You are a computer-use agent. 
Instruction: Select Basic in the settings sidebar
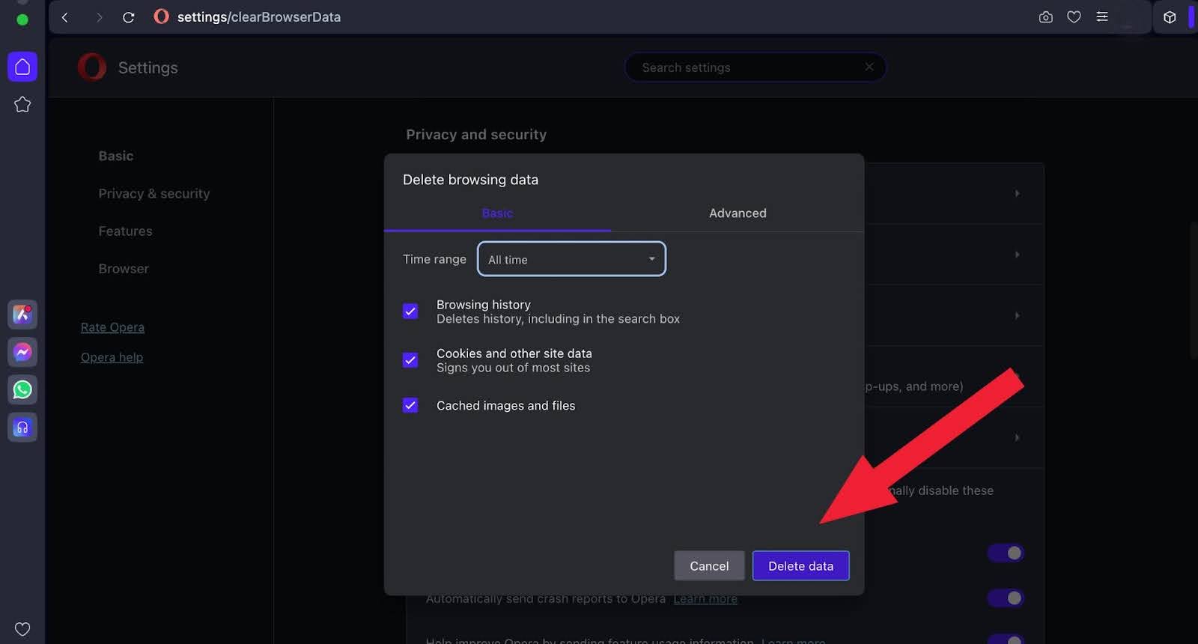click(116, 156)
